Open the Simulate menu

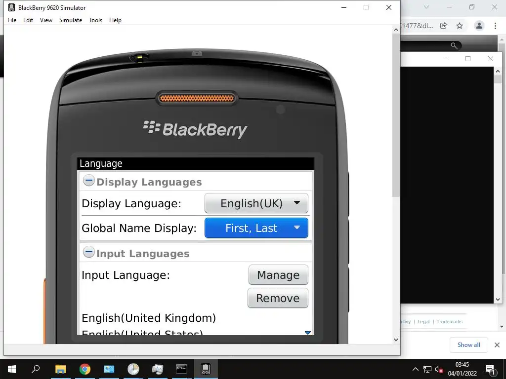tap(71, 20)
